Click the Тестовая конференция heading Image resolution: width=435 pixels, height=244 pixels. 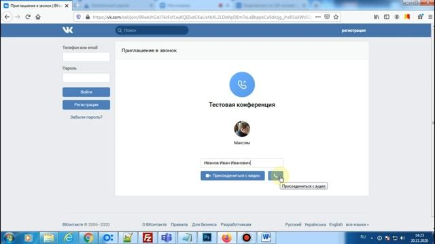242,105
